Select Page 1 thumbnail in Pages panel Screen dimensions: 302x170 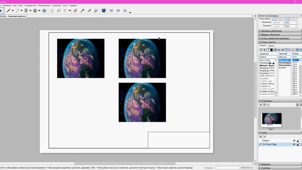click(272, 120)
